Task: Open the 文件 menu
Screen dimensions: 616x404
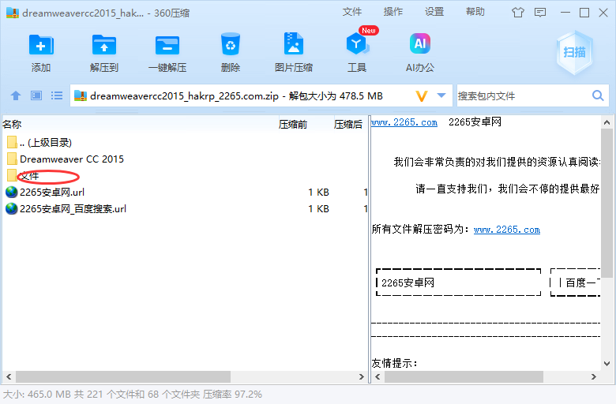Action: (x=351, y=12)
